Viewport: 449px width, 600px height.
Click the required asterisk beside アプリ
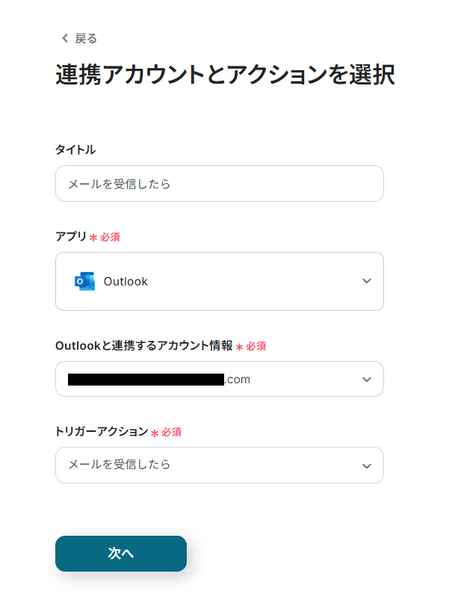93,238
